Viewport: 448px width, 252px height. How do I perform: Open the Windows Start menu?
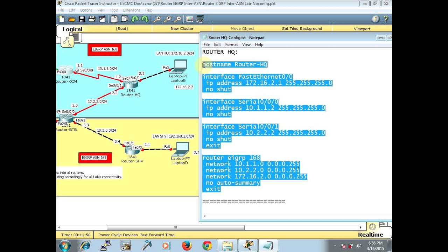65,246
